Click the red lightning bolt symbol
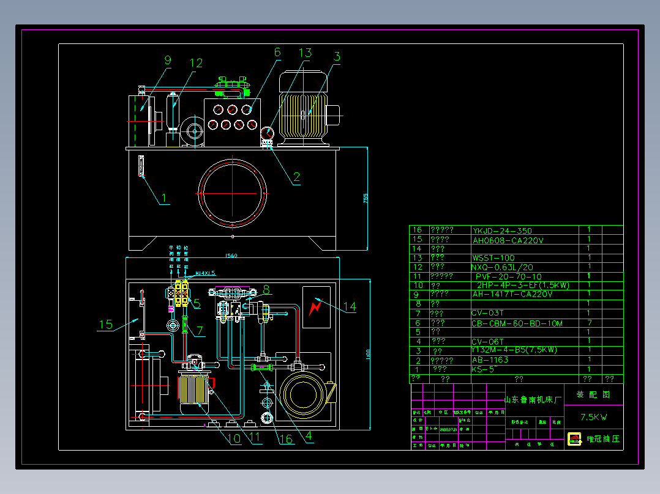Screen dimensions: 660x494 (315, 308)
